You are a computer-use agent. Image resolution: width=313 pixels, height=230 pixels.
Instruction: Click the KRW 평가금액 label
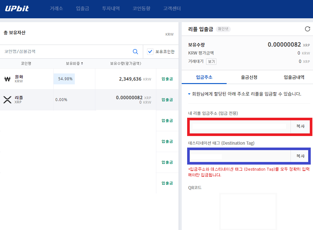(x=201, y=53)
